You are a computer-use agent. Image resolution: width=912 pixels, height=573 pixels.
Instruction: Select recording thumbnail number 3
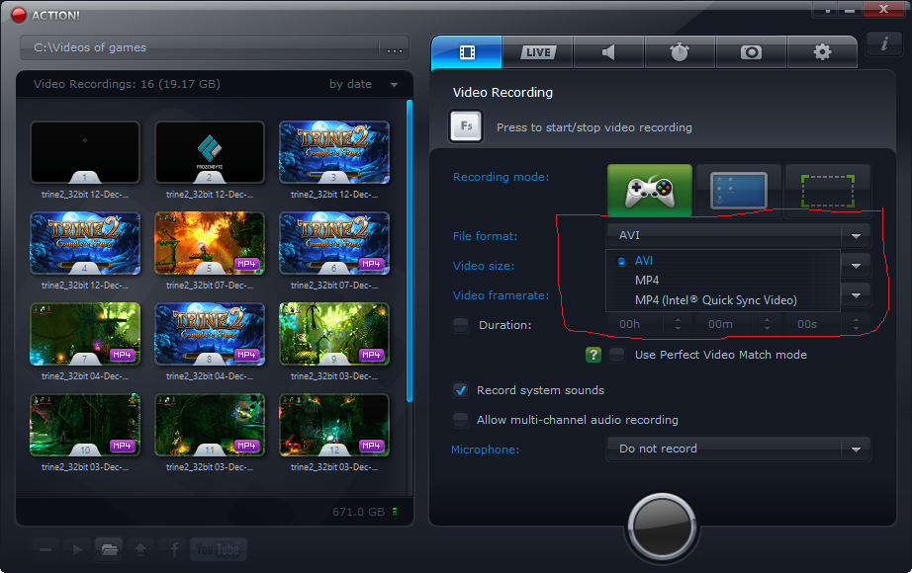click(334, 152)
